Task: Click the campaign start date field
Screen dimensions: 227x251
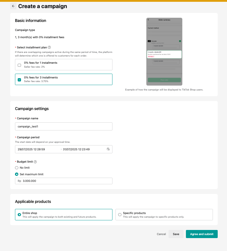Action: point(37,149)
